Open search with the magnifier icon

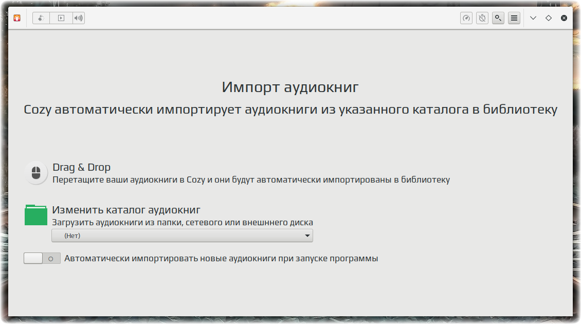click(498, 18)
